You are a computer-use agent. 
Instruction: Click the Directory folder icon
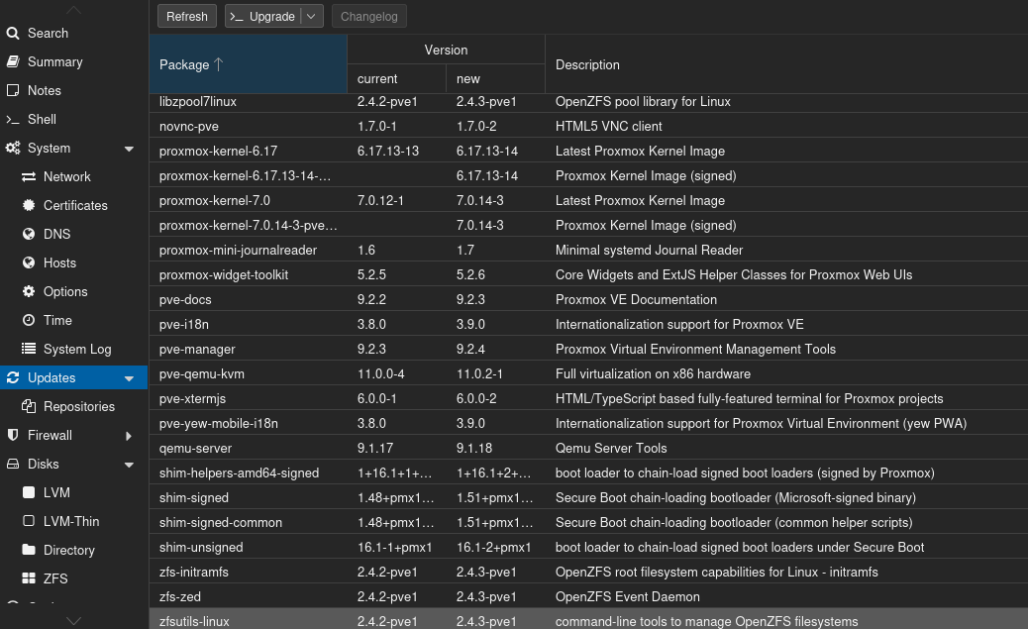(x=28, y=550)
